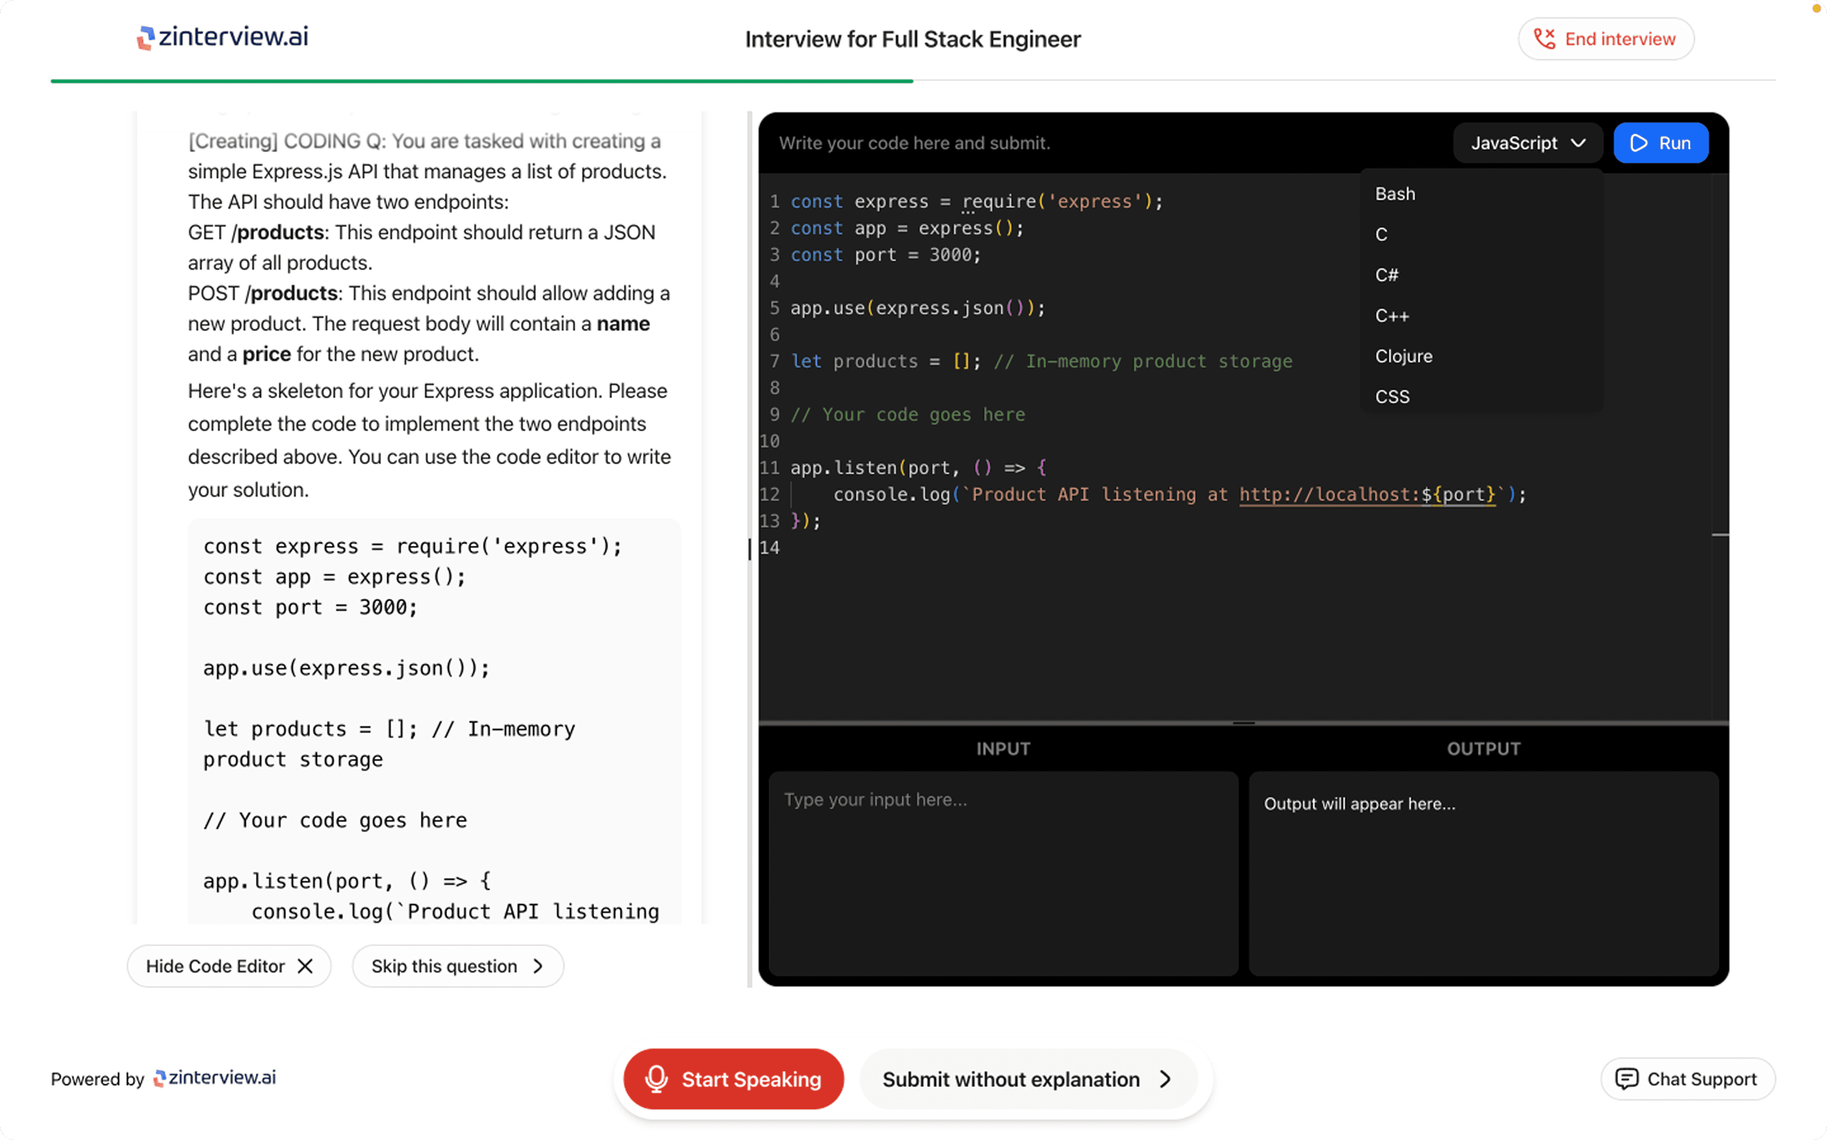The width and height of the screenshot is (1827, 1140).
Task: Click the footer zinterview.ai logo
Action: tap(215, 1077)
